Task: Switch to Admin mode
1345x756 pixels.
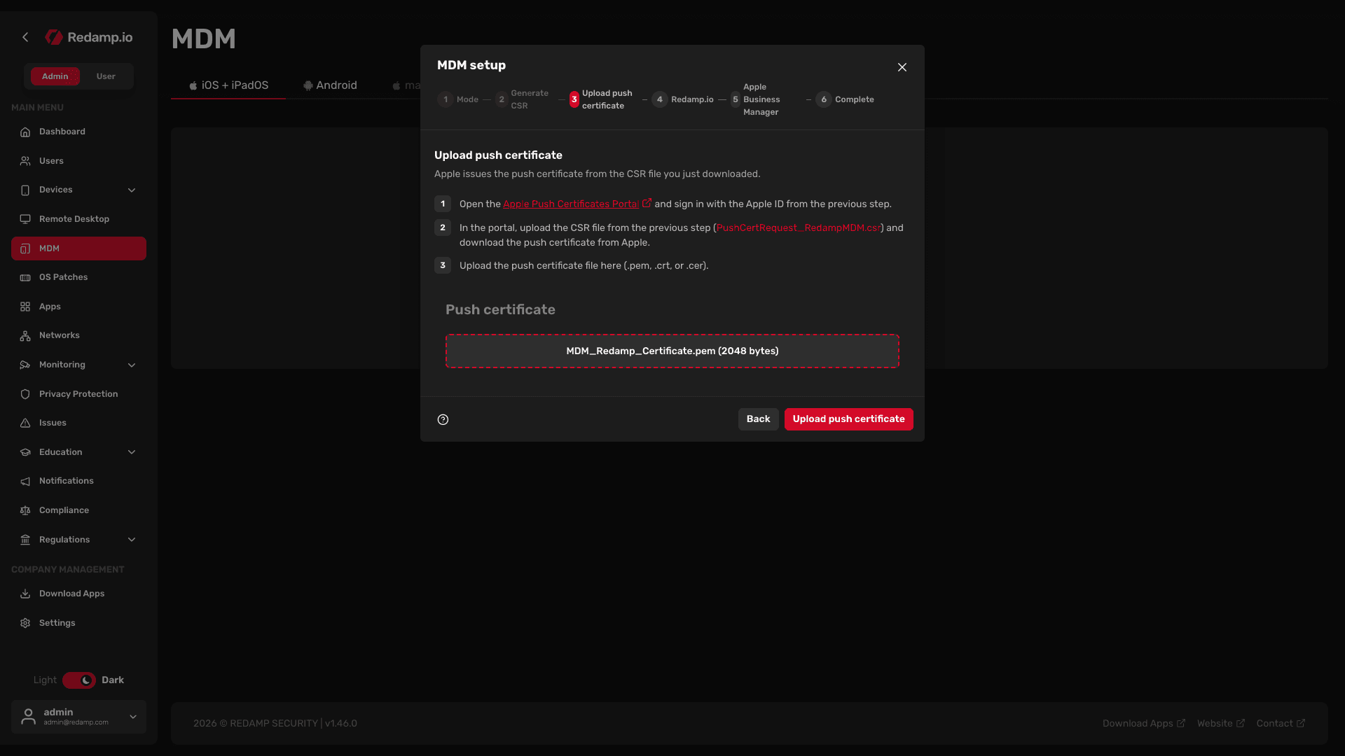Action: pos(55,76)
